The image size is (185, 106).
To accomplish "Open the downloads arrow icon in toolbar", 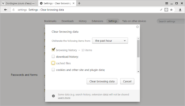I will point(180,10).
